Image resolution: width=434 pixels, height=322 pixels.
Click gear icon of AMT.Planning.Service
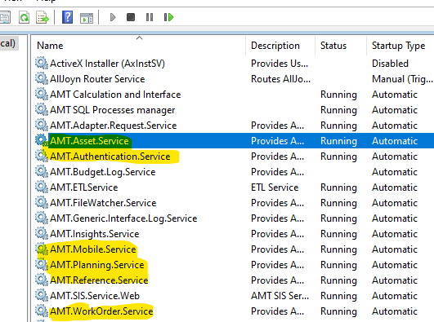(x=42, y=264)
